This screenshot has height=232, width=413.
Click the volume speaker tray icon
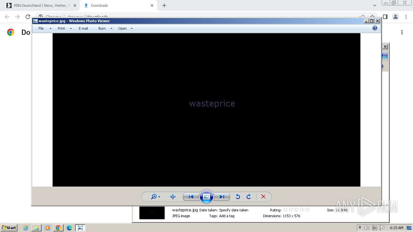click(x=367, y=228)
